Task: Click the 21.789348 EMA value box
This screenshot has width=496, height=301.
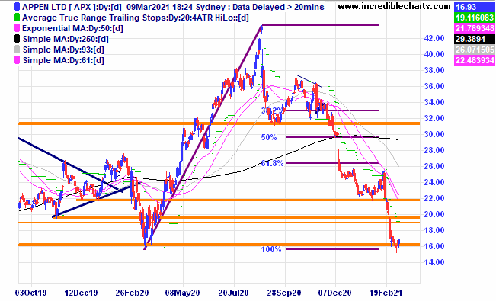Action: pyautogui.click(x=475, y=28)
